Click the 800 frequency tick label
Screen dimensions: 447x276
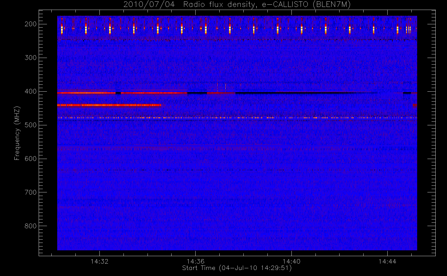pos(30,226)
